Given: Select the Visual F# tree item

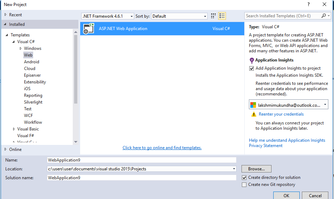Looking at the screenshot, I should (25, 136).
